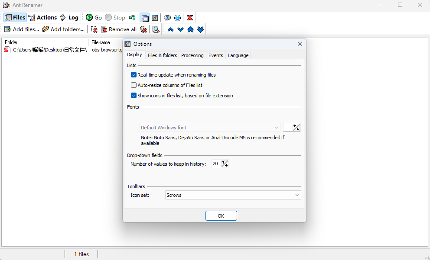Click the Undo green arrow icon
Image resolution: width=430 pixels, height=260 pixels.
[132, 18]
